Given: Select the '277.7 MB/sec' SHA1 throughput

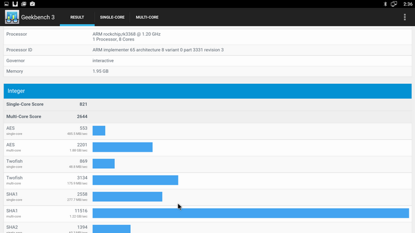Looking at the screenshot, I should coord(77,200).
